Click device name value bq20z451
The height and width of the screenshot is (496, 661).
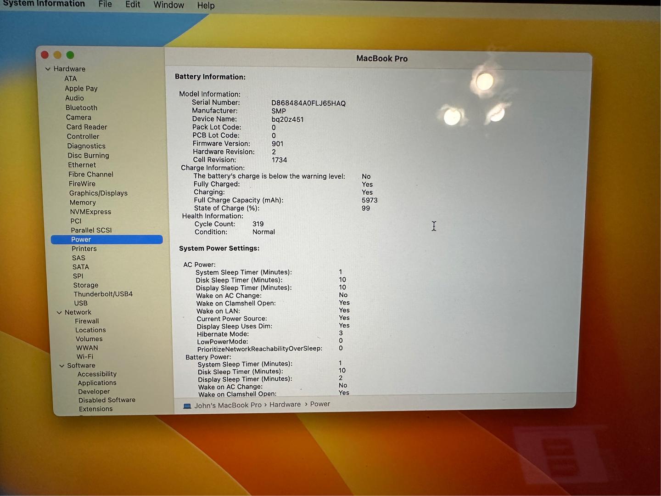pyautogui.click(x=287, y=119)
